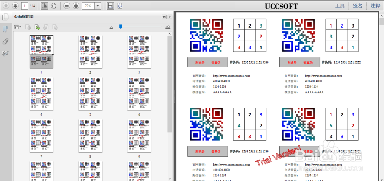Click the third label's website URL
The width and height of the screenshot is (384, 181).
pyautogui.click(x=232, y=165)
